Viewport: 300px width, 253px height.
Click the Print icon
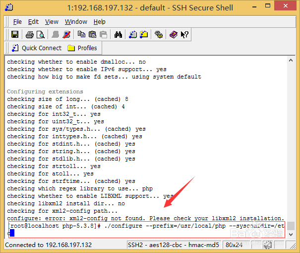[30, 35]
